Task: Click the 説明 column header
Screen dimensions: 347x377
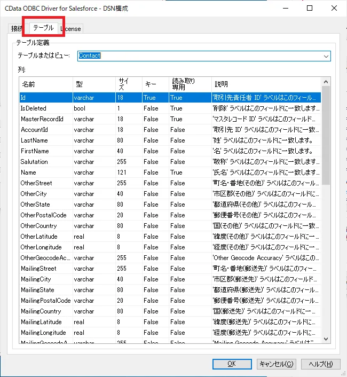Action: click(x=265, y=84)
